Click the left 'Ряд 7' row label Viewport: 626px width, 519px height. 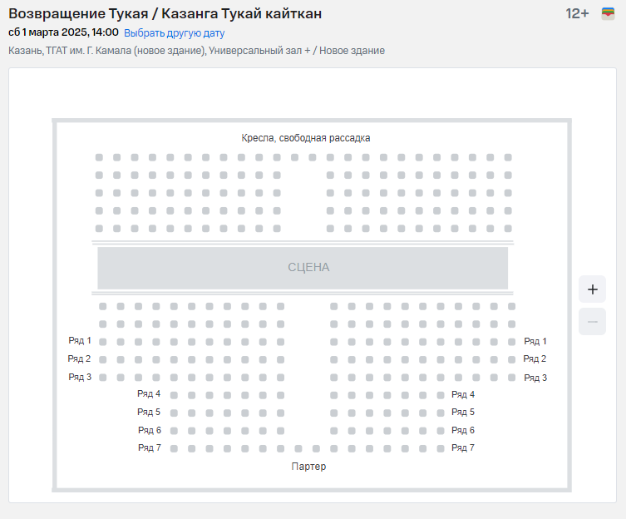(x=149, y=448)
